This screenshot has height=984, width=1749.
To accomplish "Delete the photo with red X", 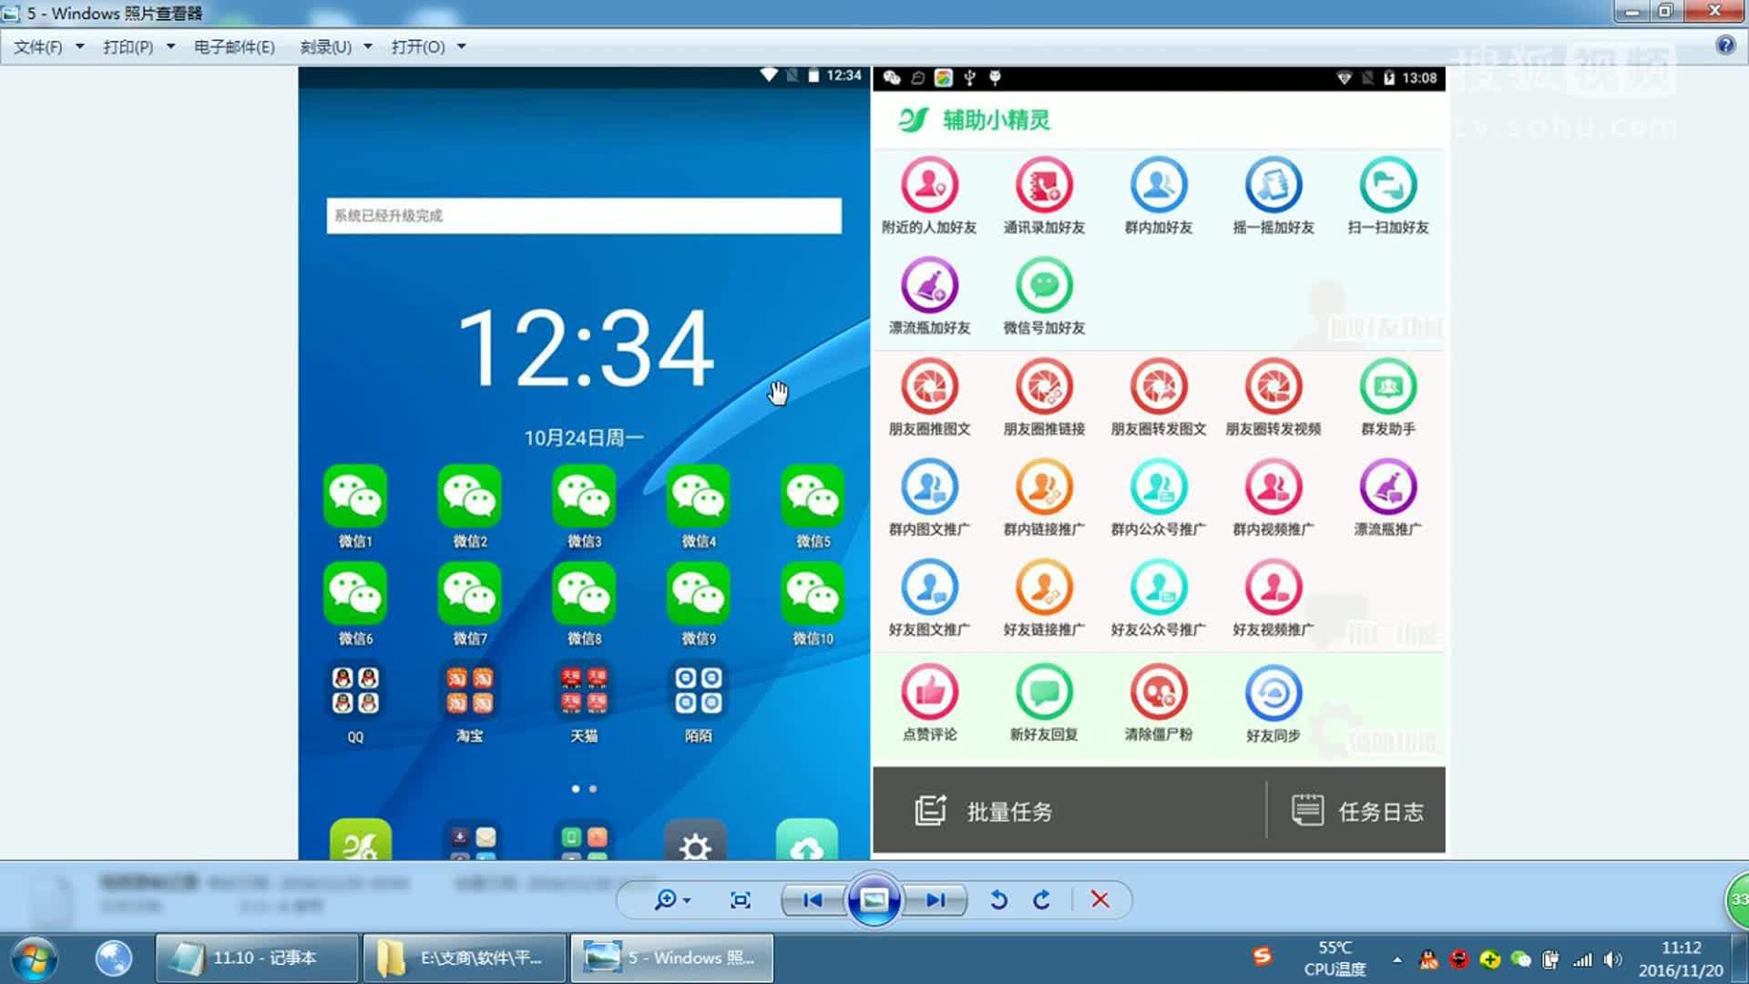I will pos(1100,900).
